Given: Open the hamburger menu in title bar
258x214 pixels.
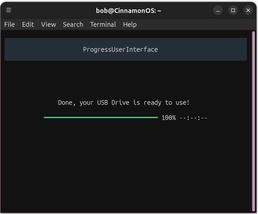Looking at the screenshot, I should coord(9,10).
